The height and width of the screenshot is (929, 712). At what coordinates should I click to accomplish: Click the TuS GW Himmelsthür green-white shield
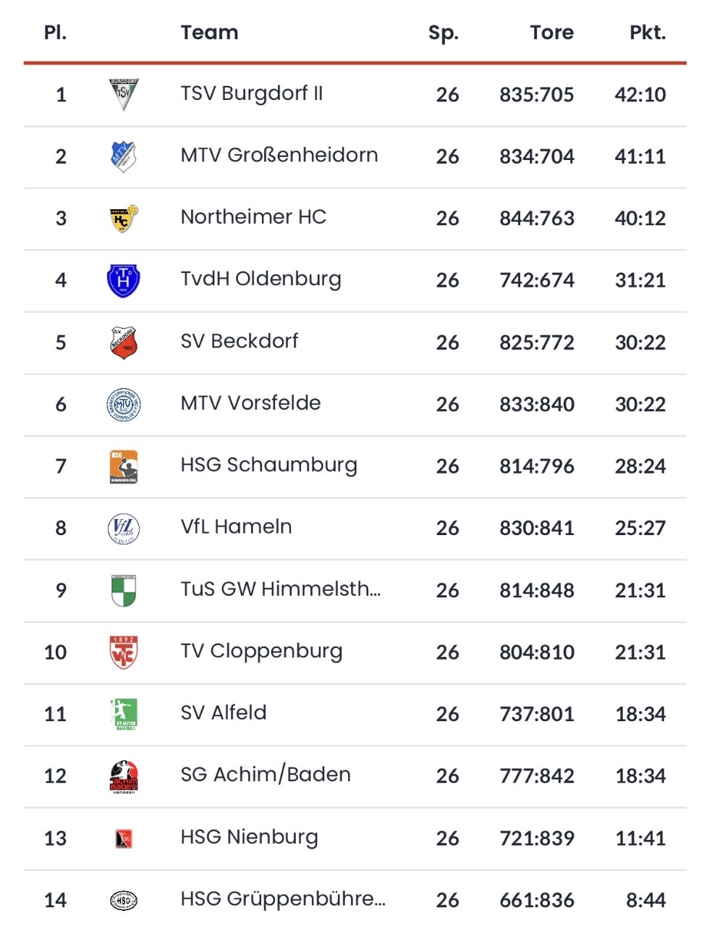tap(123, 590)
